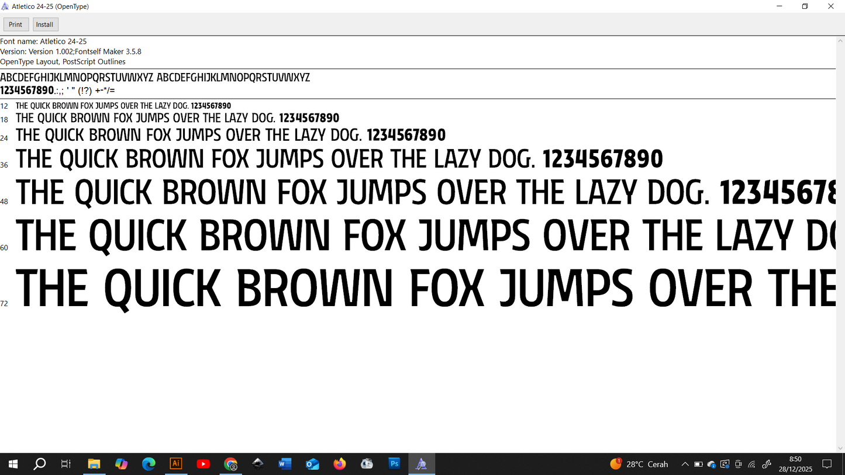Viewport: 845px width, 475px height.
Task: Click the Print button
Action: pos(16,25)
